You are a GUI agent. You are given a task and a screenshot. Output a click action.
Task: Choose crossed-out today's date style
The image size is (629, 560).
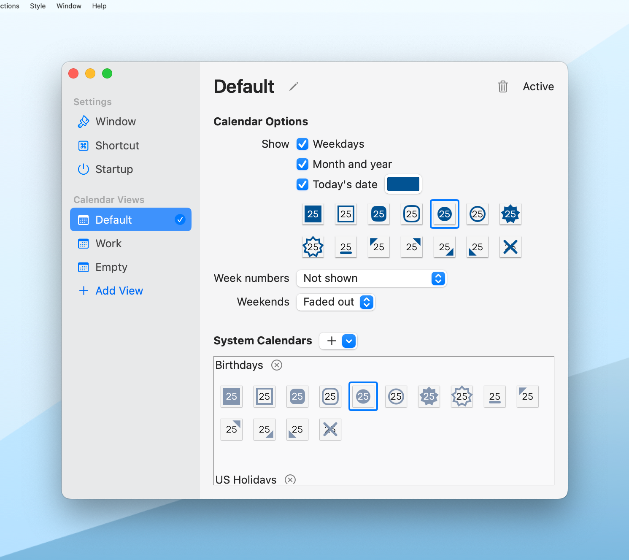[510, 247]
